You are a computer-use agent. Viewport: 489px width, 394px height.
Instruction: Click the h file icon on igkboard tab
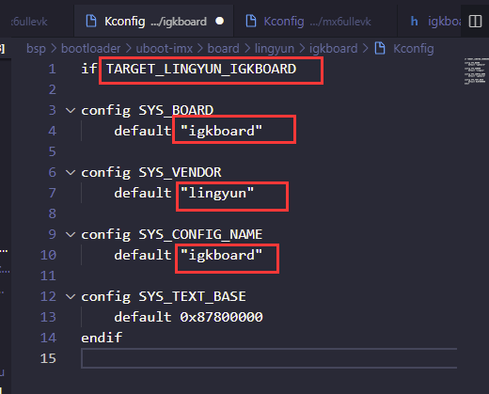click(x=415, y=22)
